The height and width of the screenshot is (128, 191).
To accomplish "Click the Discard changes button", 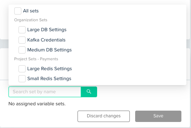I will [x=104, y=116].
